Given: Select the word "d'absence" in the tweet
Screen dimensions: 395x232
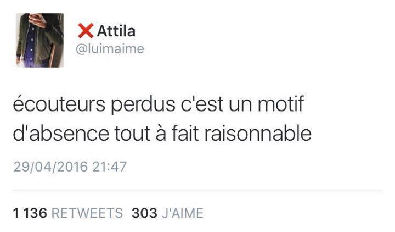Looking at the screenshot, I should tap(61, 133).
